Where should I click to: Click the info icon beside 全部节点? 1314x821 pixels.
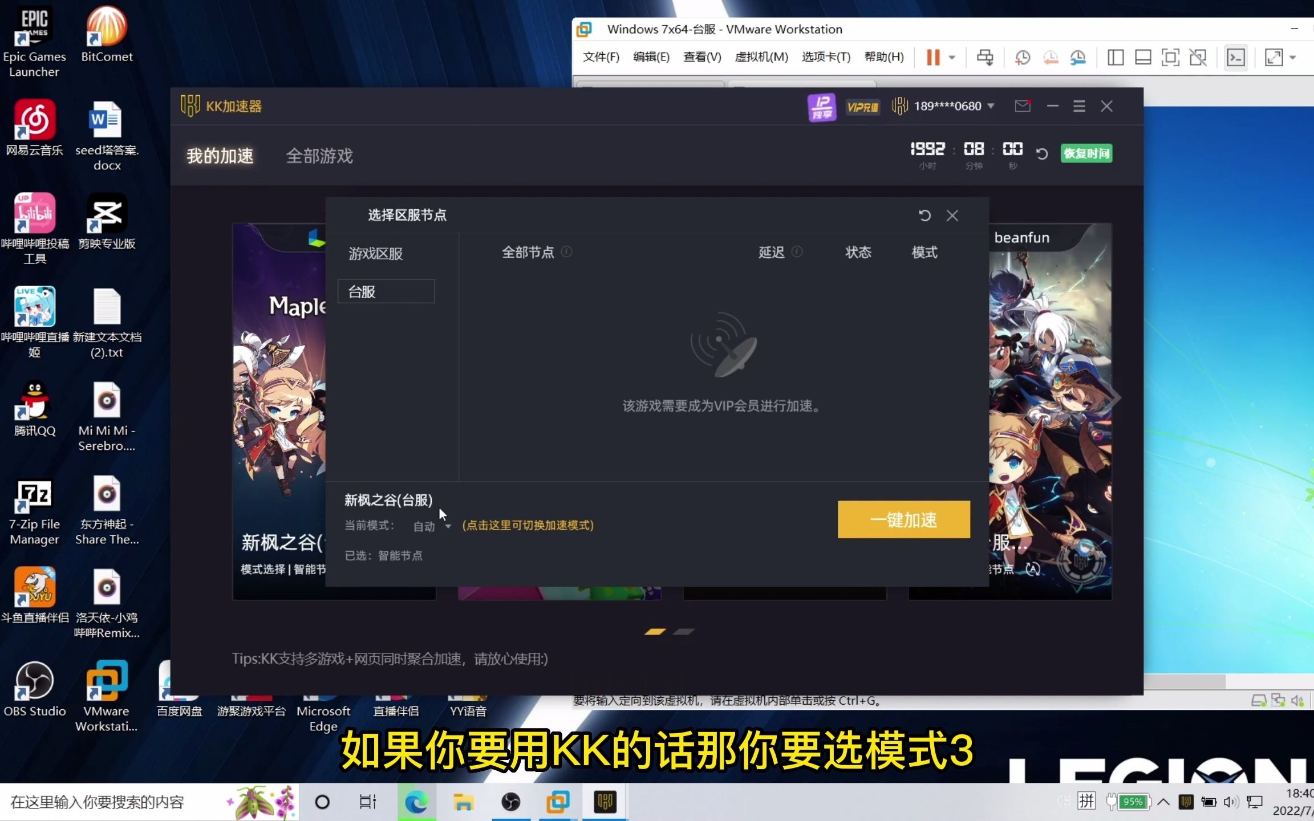(566, 251)
